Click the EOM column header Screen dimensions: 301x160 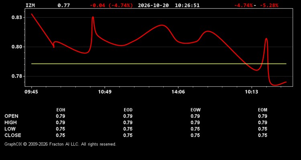262,110
